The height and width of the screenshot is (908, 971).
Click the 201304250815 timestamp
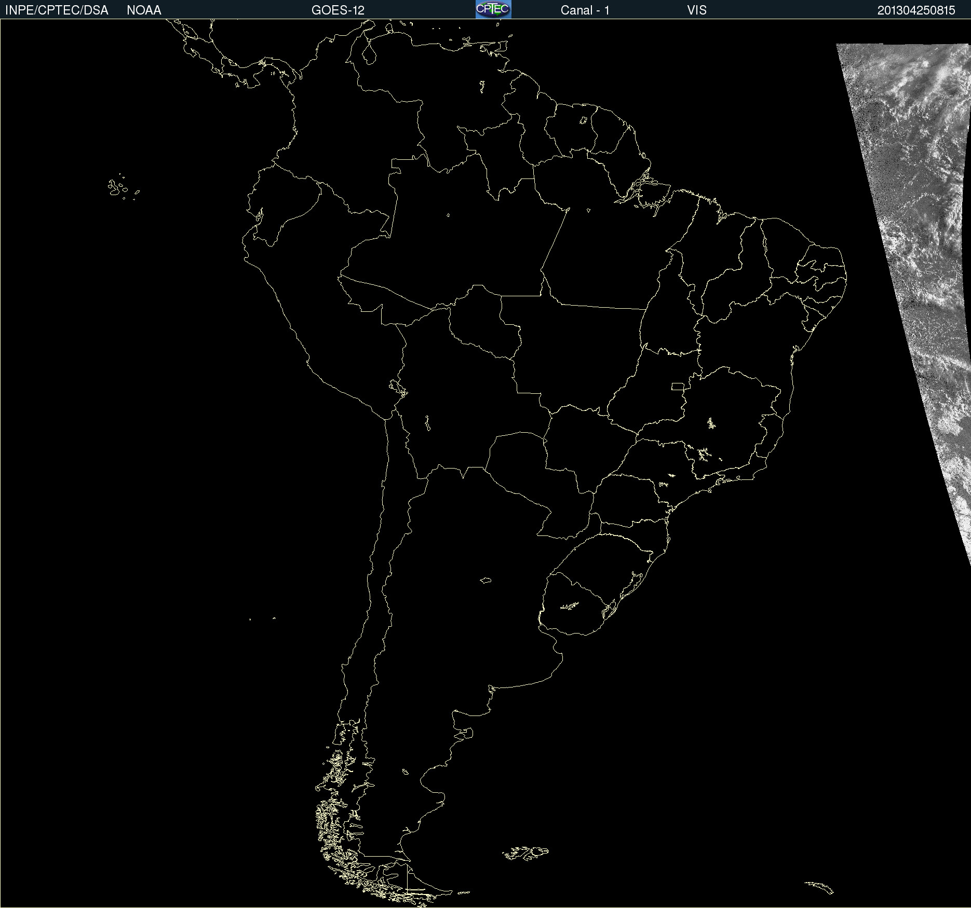(916, 10)
